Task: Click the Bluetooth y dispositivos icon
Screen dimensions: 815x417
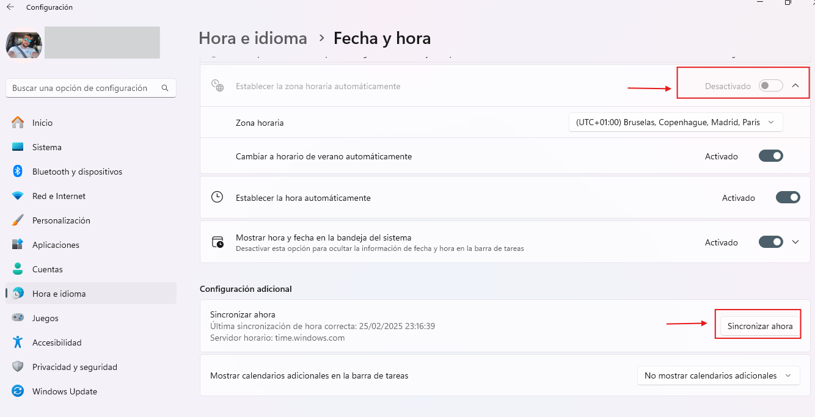Action: click(x=18, y=172)
